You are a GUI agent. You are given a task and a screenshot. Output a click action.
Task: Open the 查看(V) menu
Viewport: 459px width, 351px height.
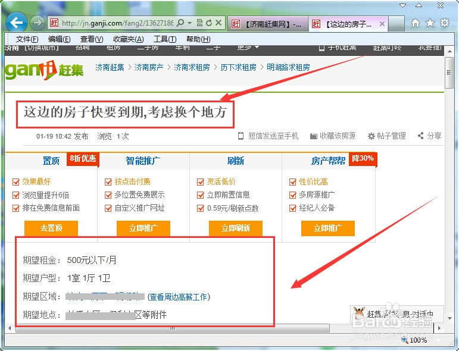[92, 39]
